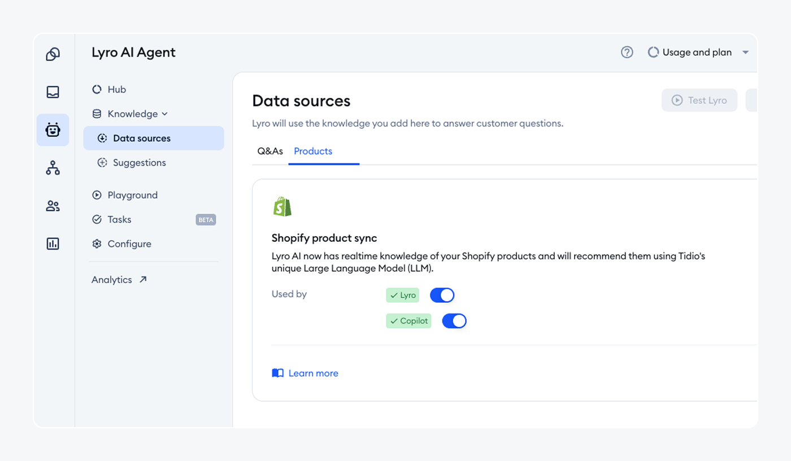Click the Test Lyro button

pyautogui.click(x=699, y=100)
